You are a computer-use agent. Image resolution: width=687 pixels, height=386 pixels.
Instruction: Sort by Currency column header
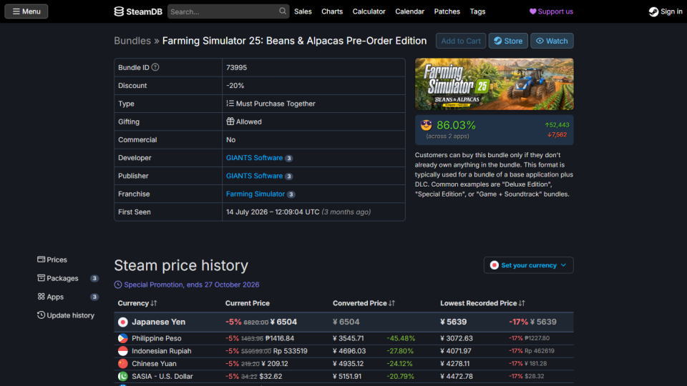137,303
